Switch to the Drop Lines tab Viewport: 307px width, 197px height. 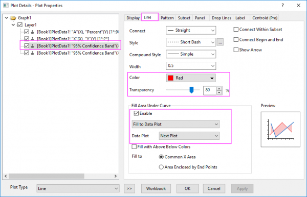click(221, 18)
